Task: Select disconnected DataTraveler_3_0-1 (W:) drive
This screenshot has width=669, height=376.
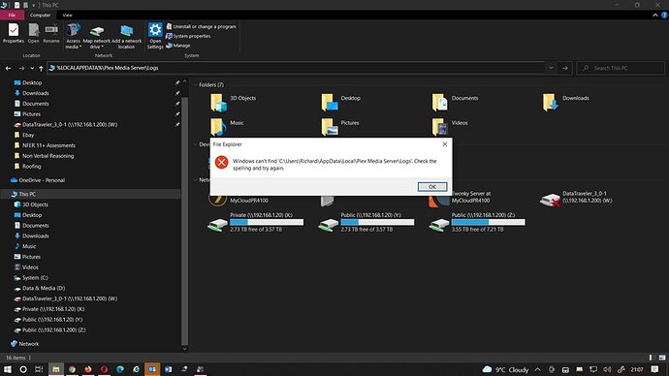Action: tap(577, 198)
